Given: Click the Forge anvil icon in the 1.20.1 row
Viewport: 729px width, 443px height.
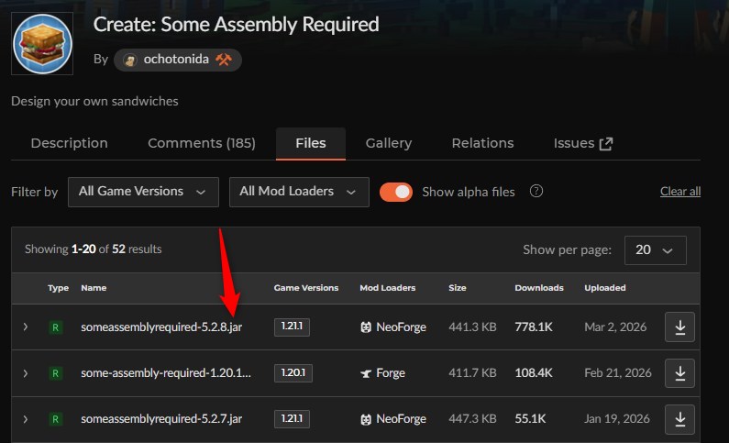Looking at the screenshot, I should click(366, 373).
